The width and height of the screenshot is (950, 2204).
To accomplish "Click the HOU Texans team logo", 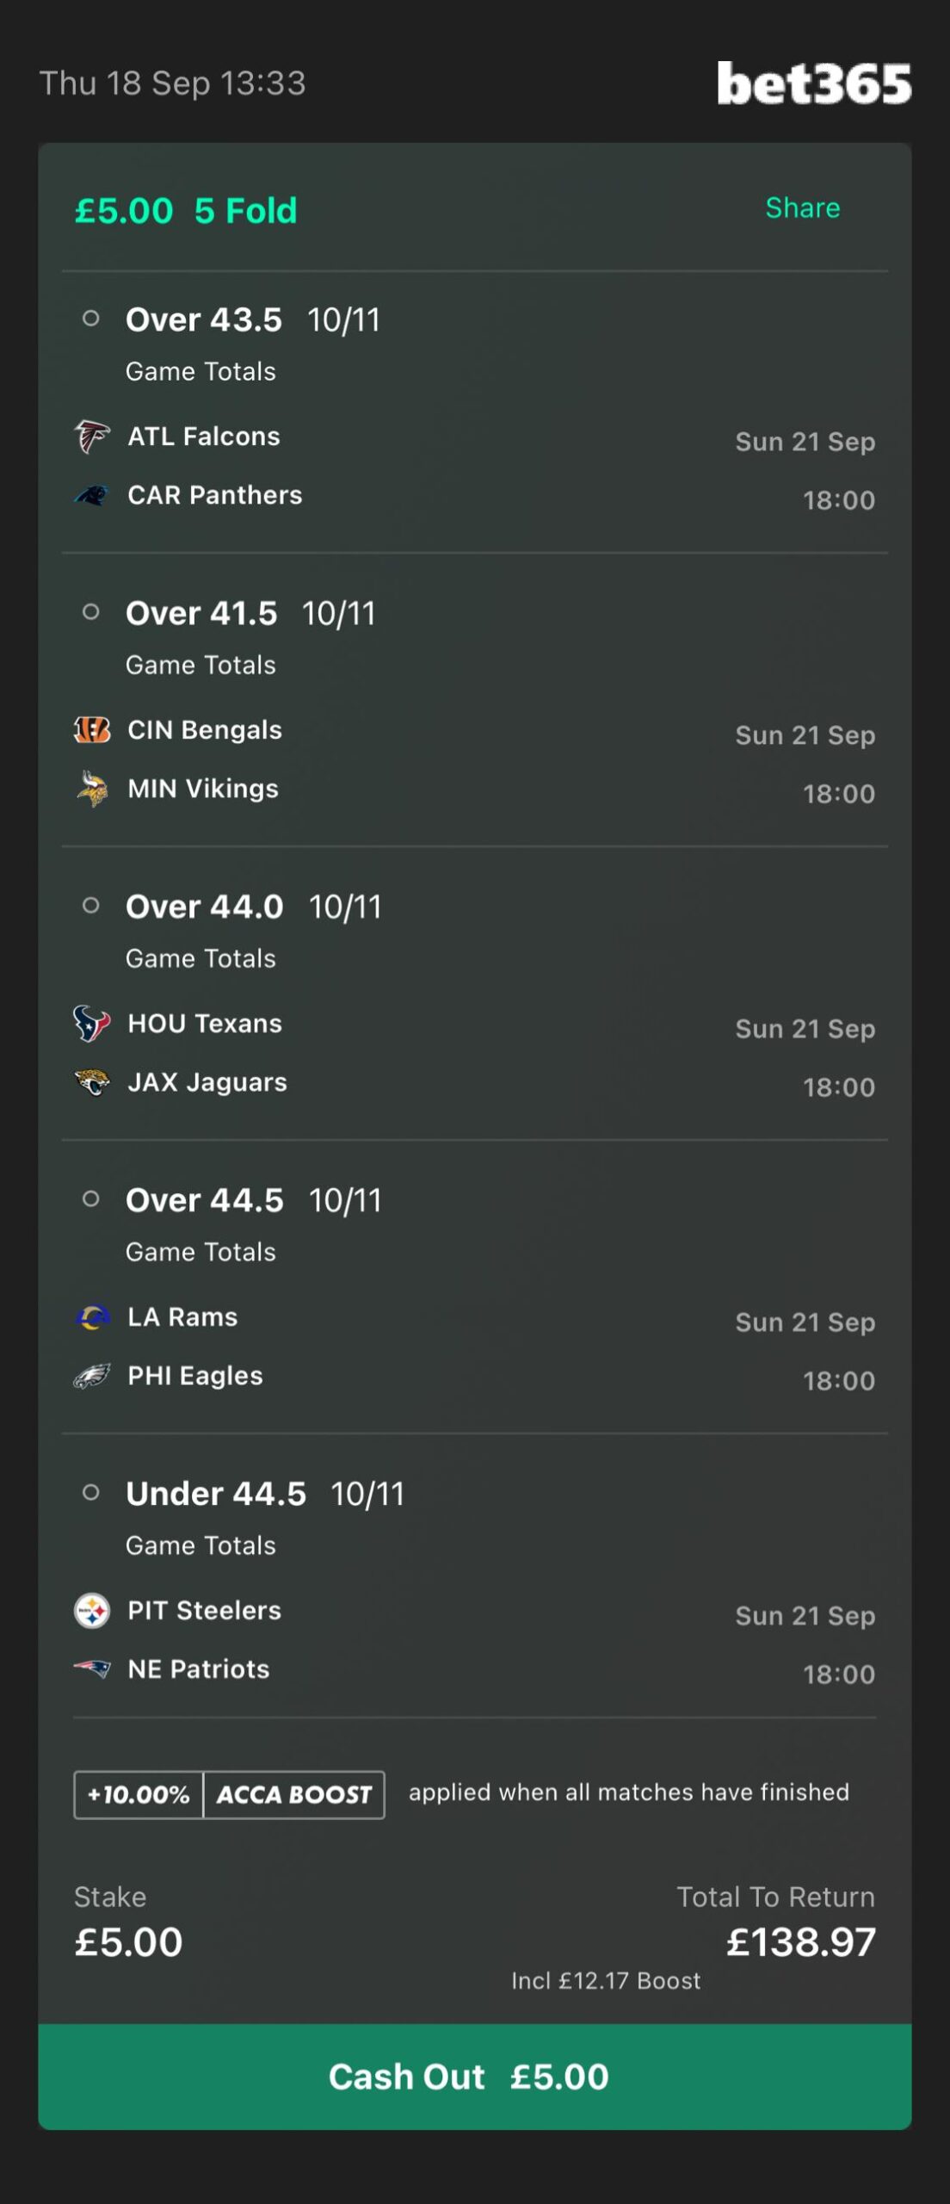I will pos(92,1024).
